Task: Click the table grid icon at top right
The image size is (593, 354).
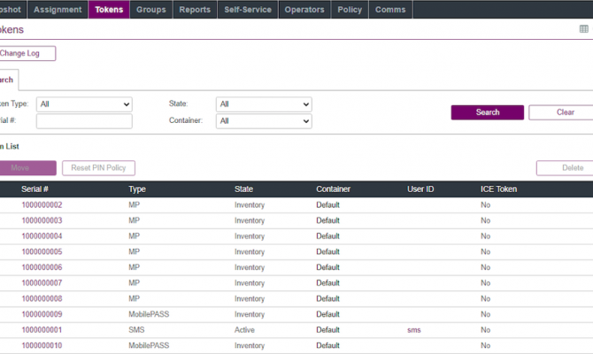Action: [583, 29]
